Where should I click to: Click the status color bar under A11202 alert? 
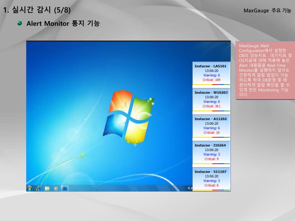[x=211, y=137]
